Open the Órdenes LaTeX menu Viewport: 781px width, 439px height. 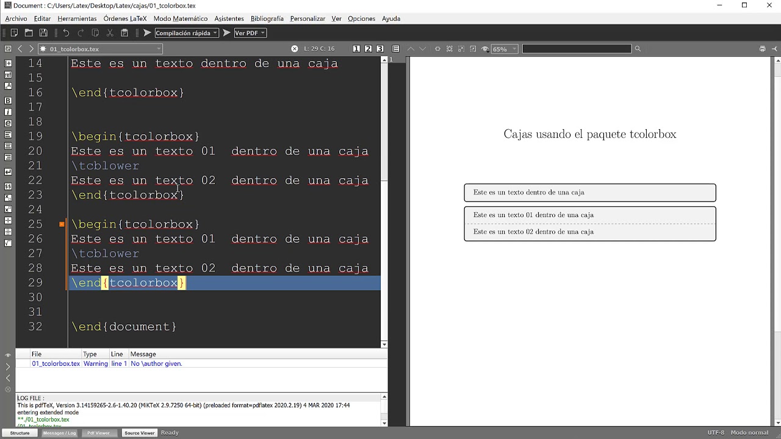point(125,19)
